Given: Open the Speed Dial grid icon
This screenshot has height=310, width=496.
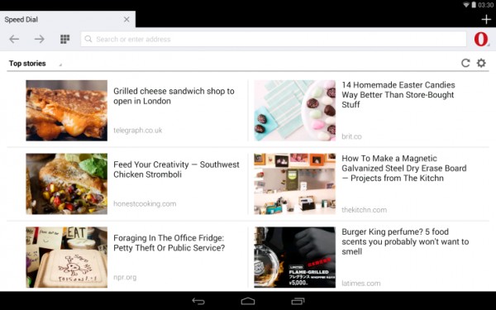Looking at the screenshot, I should click(64, 39).
